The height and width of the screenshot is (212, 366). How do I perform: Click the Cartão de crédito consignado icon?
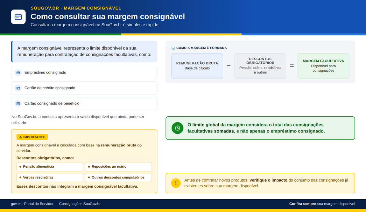pos(18,88)
